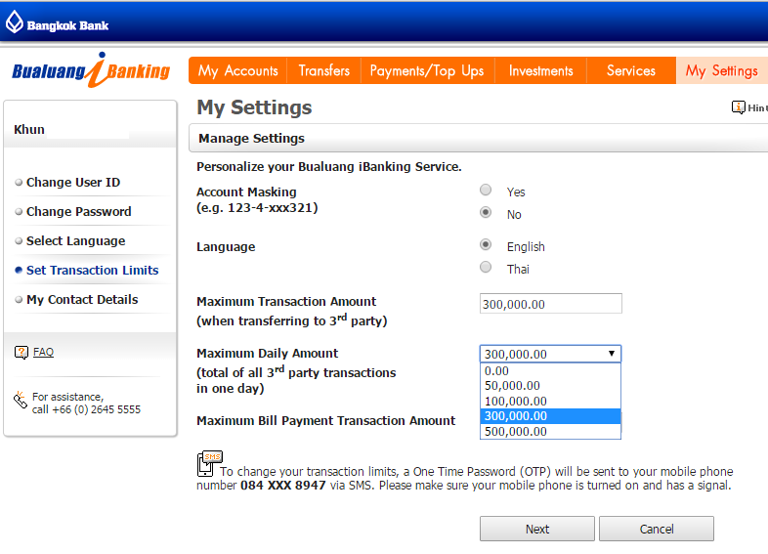Select Yes for Account Masking
The width and height of the screenshot is (768, 554).
coord(486,190)
